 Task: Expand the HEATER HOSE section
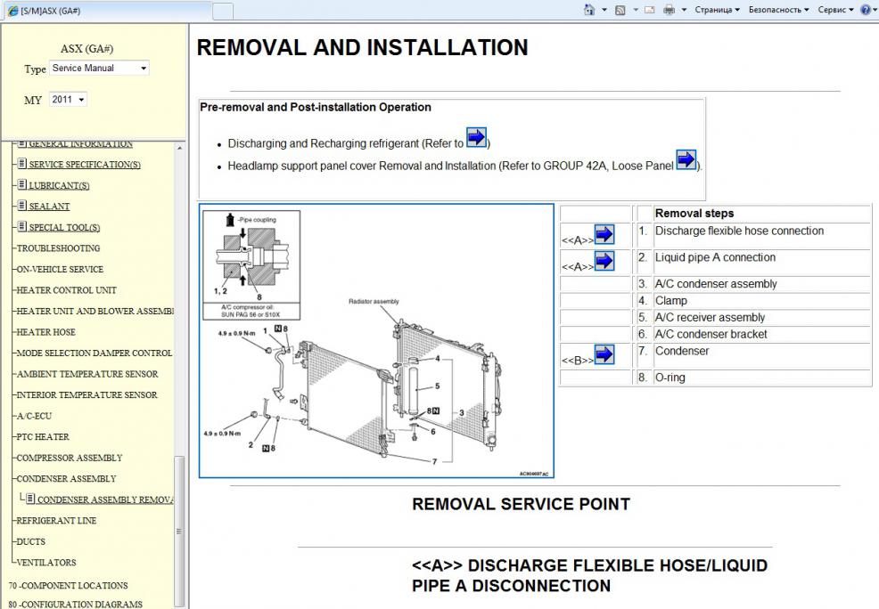pyautogui.click(x=46, y=332)
